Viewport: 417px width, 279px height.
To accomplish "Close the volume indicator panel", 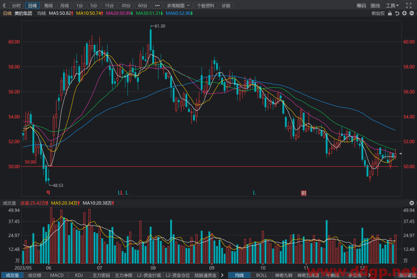I will (412, 203).
